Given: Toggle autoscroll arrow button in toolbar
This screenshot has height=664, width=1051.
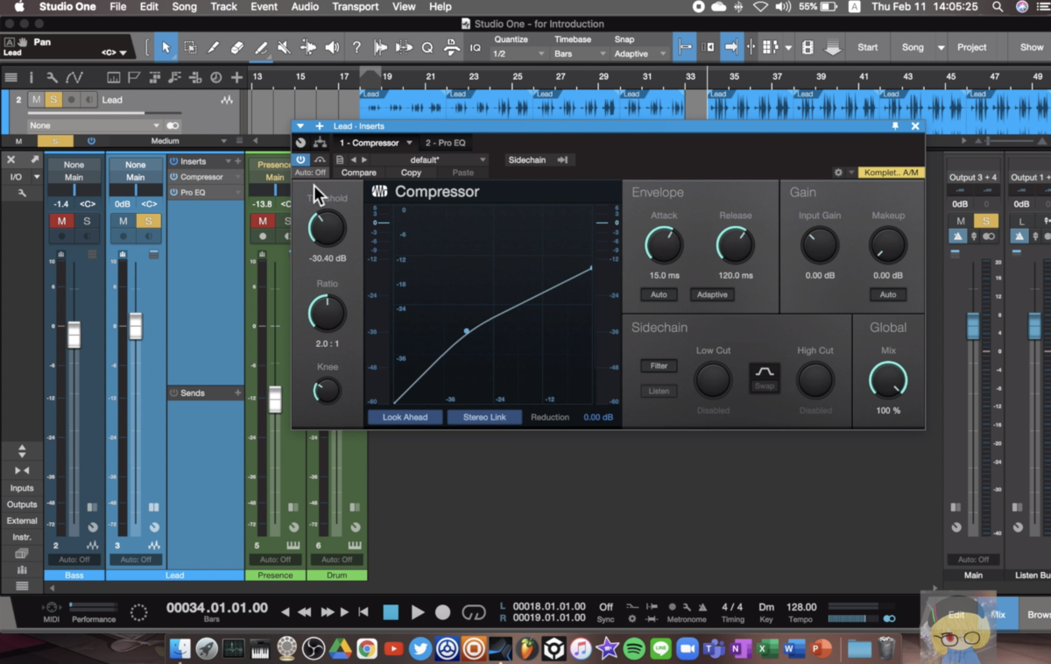Looking at the screenshot, I should 731,47.
